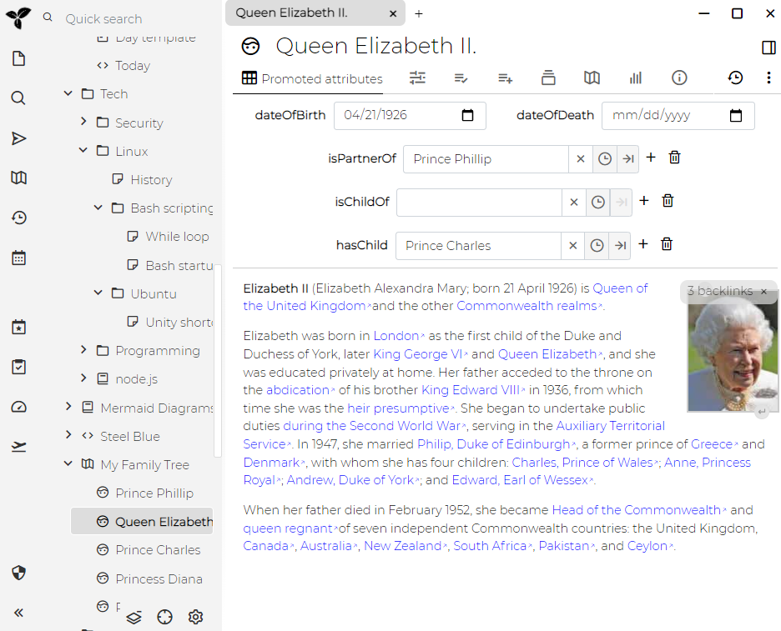This screenshot has width=781, height=631.
Task: Click the Note revisions clock icon in toolbar
Action: click(735, 78)
